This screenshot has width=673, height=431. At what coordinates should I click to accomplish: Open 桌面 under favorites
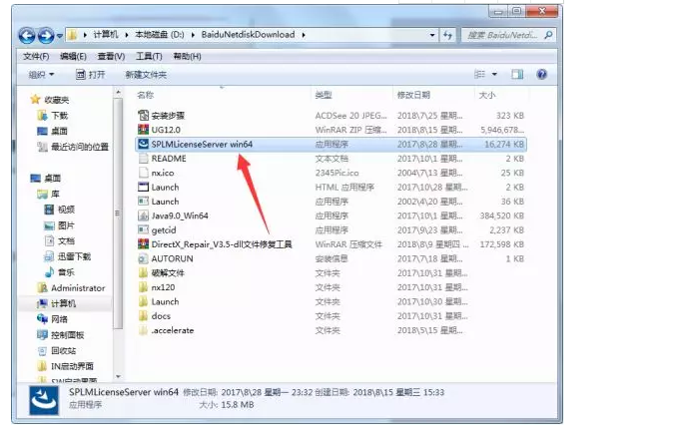(52, 131)
